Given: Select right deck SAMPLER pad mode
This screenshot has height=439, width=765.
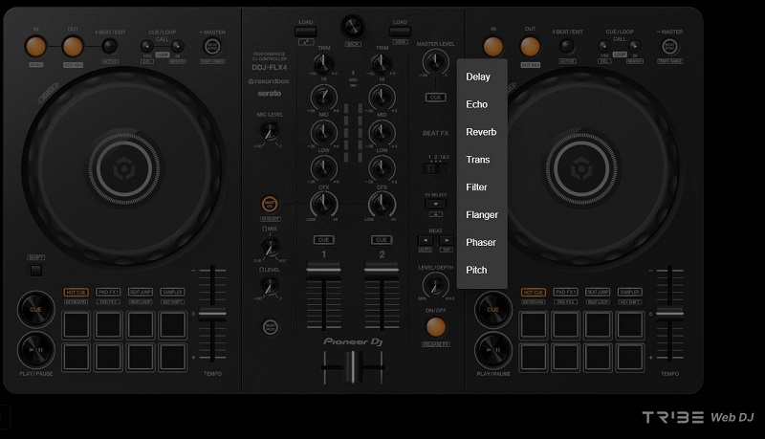Looking at the screenshot, I should 629,292.
